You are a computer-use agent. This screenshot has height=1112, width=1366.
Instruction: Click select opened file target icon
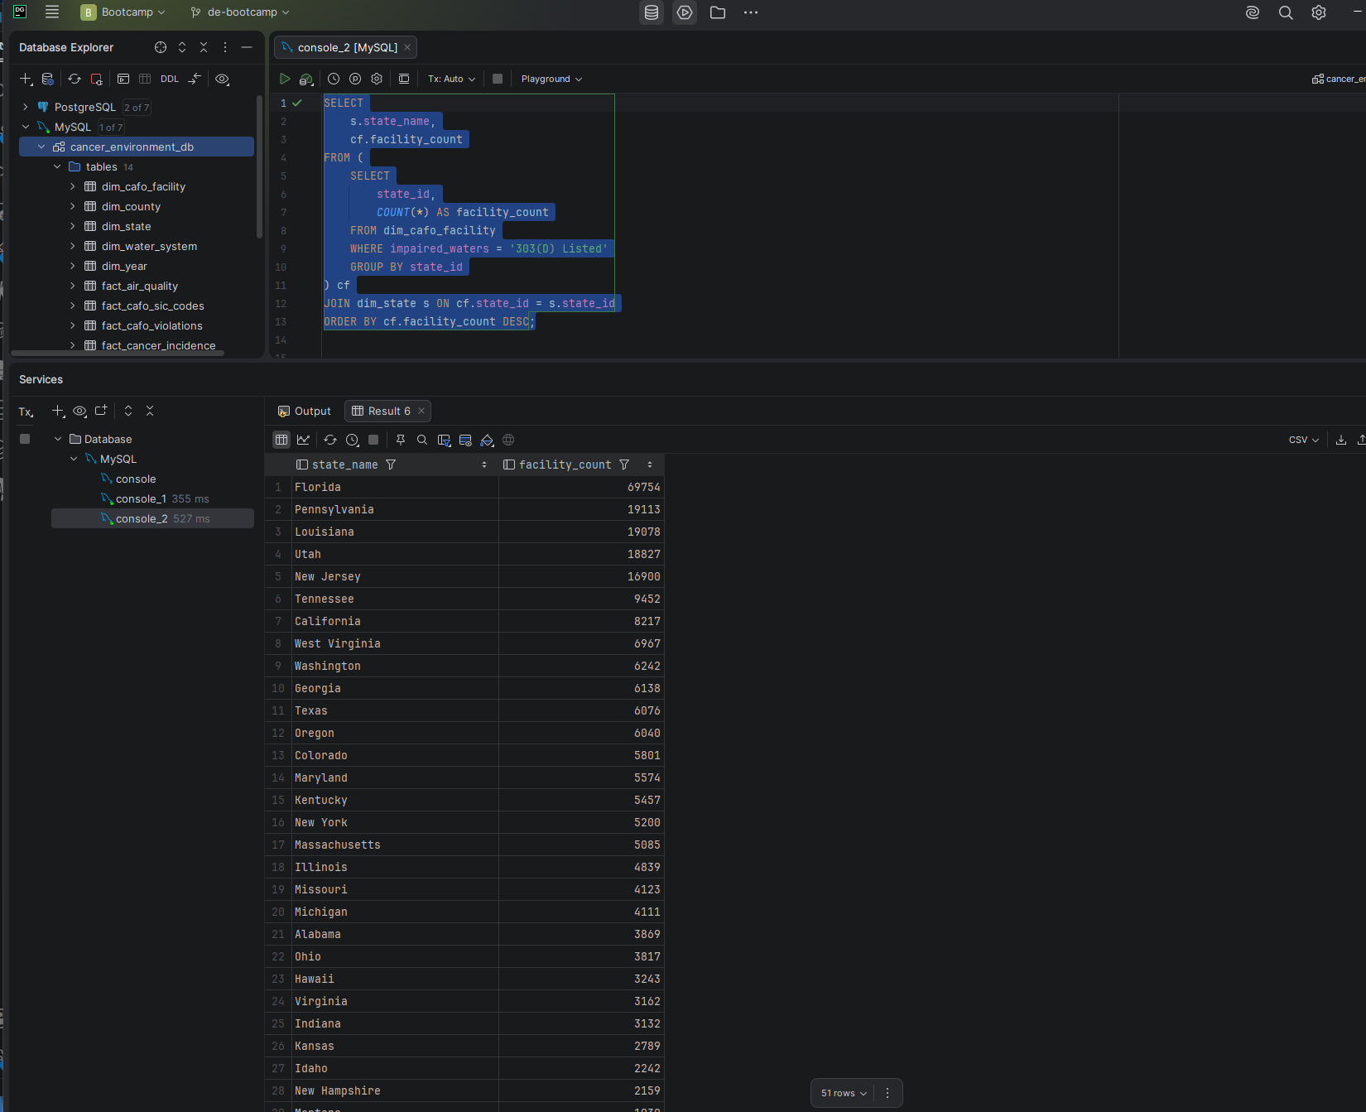coord(161,47)
